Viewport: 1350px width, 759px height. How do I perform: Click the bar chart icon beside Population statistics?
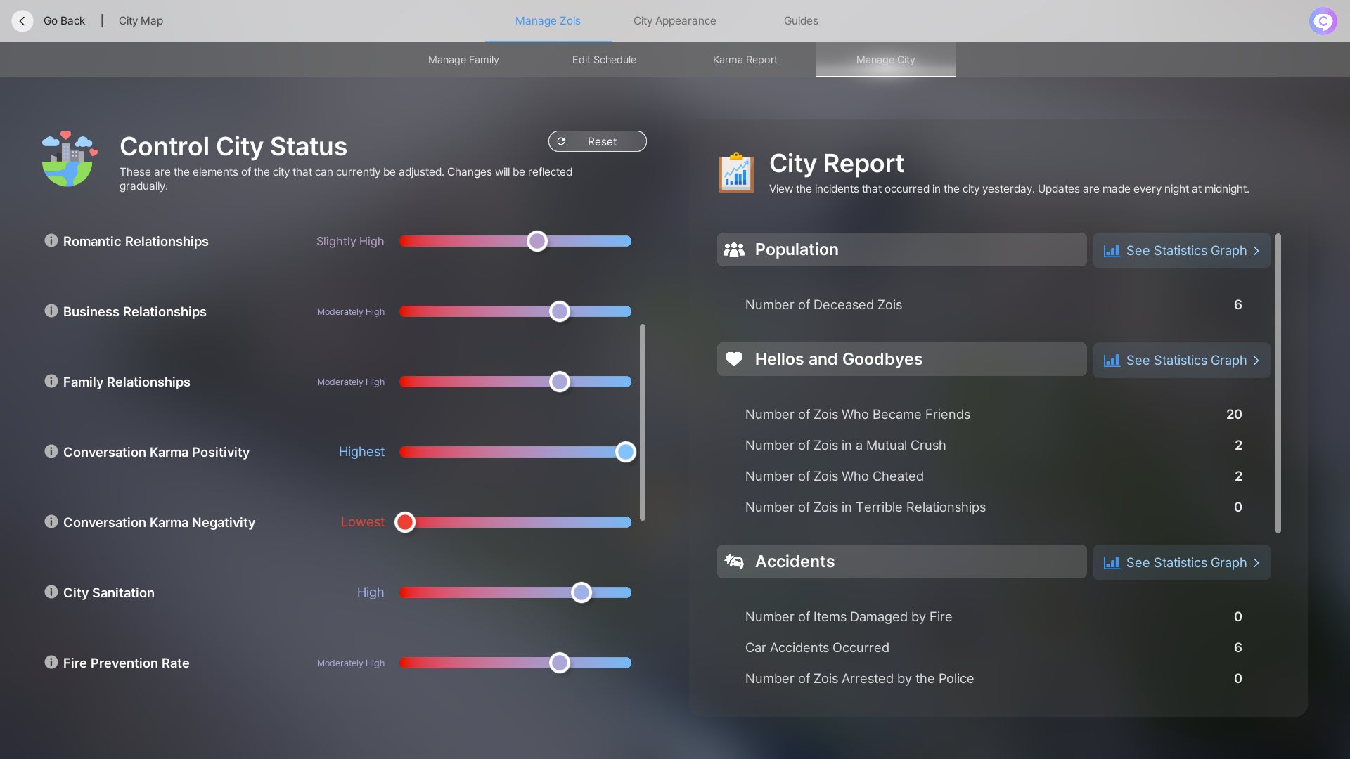click(1113, 250)
